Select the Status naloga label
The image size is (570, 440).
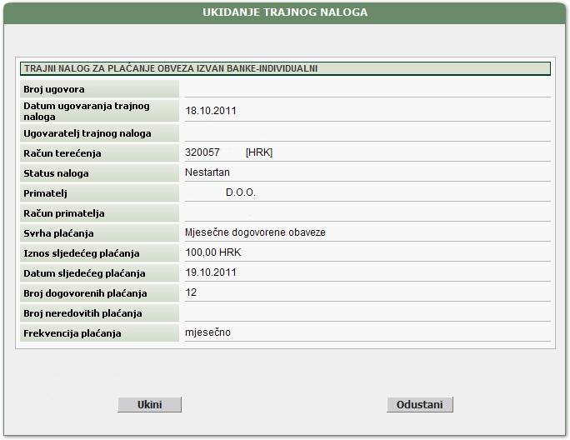[57, 173]
